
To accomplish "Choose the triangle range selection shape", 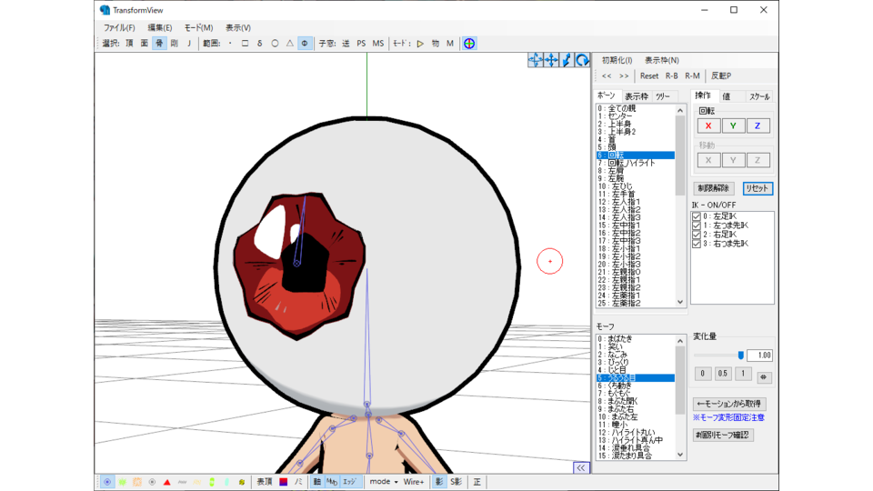I will pos(290,44).
